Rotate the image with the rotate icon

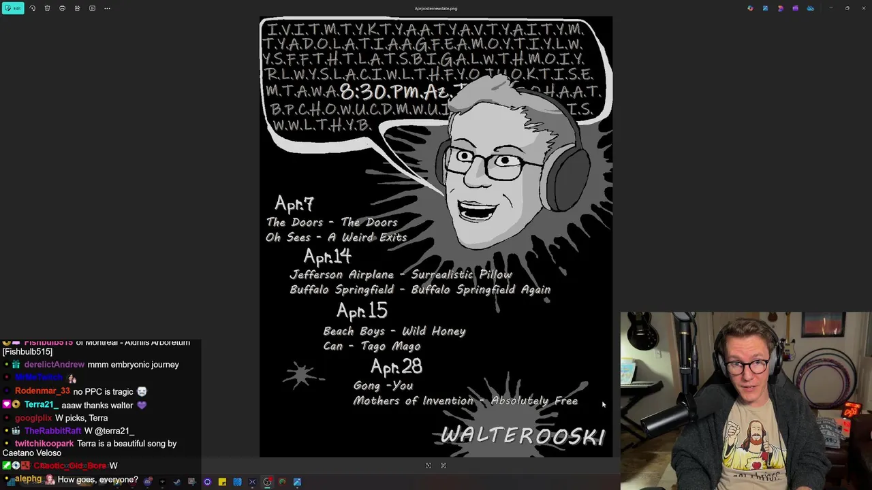pos(32,8)
